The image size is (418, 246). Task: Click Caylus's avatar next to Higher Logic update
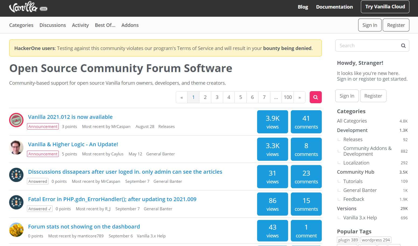click(x=16, y=147)
